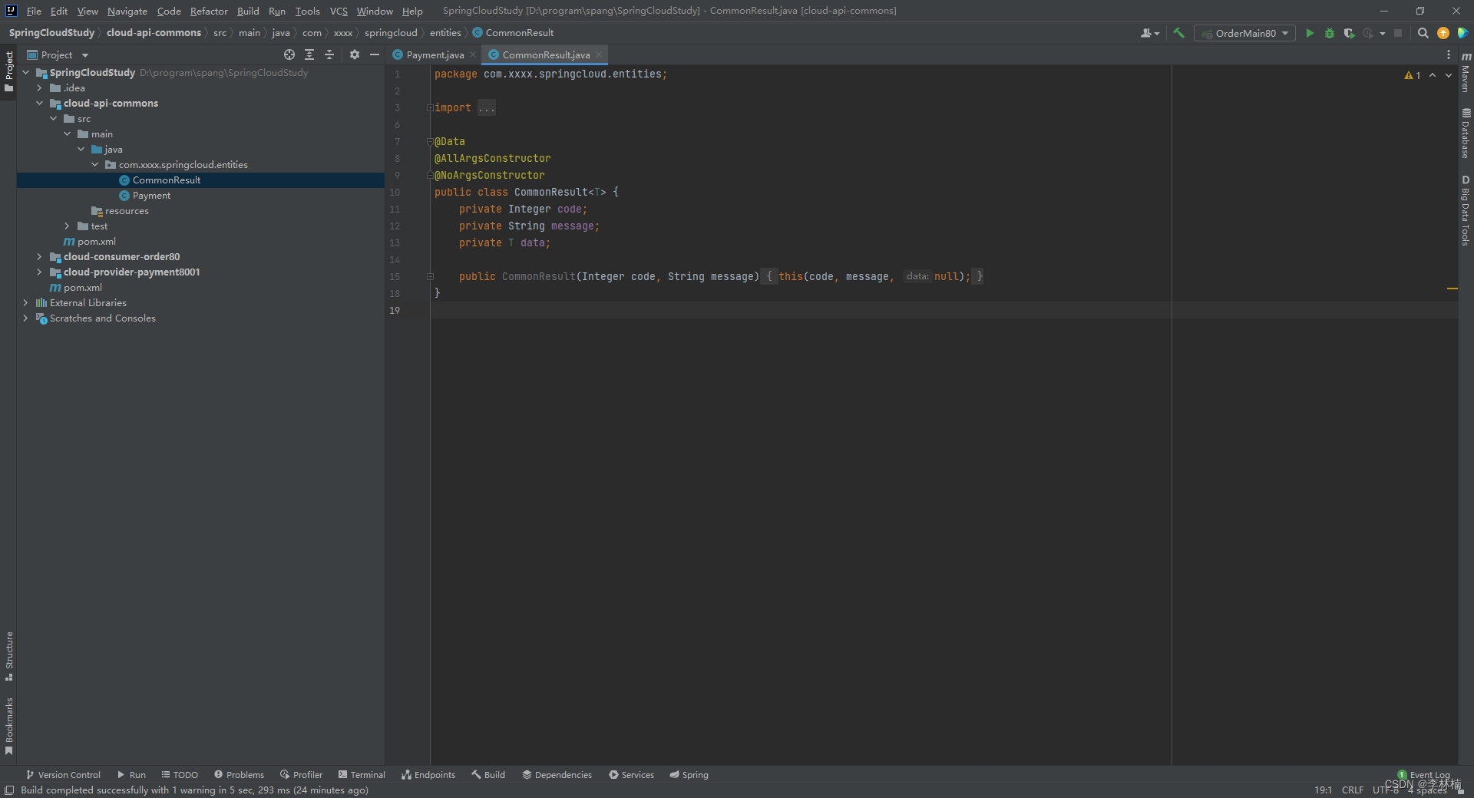Close the Payment.java tab
1474x798 pixels.
[x=473, y=54]
